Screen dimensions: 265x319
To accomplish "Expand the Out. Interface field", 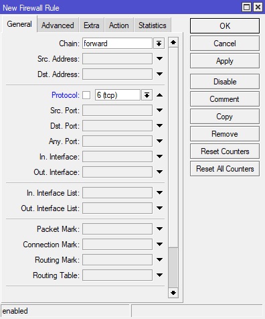I will [159, 172].
